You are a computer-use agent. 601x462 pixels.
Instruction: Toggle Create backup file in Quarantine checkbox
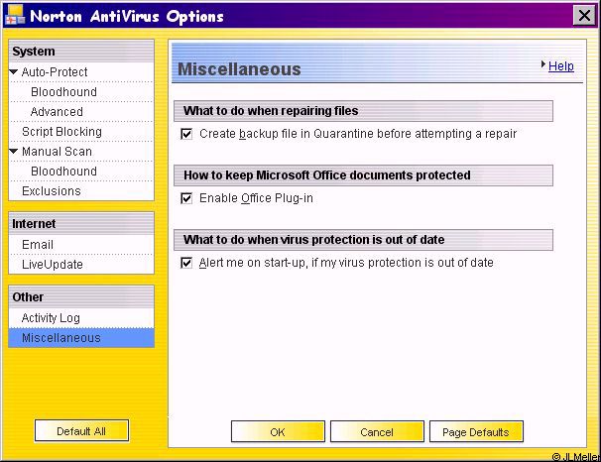coord(186,134)
